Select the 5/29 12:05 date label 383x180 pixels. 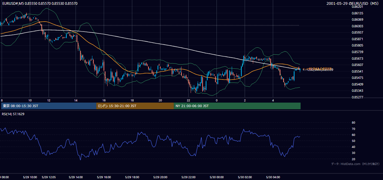click(x=49, y=177)
